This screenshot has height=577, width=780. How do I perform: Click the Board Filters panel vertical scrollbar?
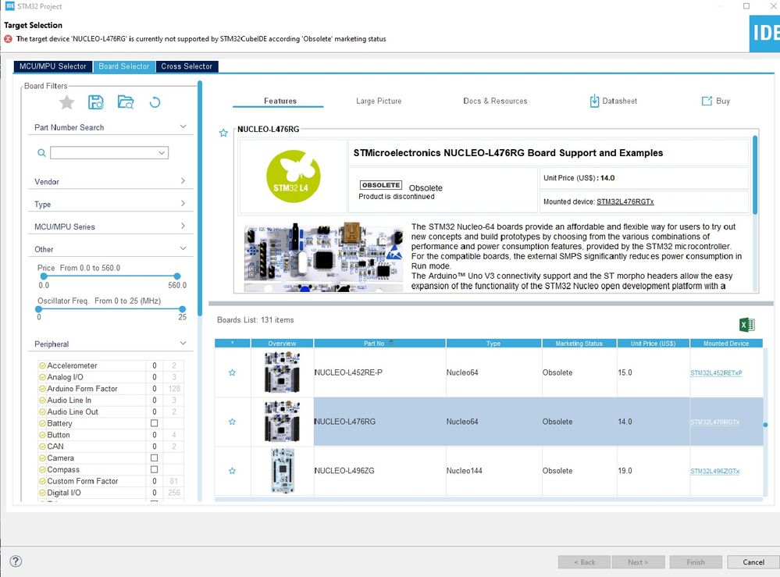click(200, 199)
